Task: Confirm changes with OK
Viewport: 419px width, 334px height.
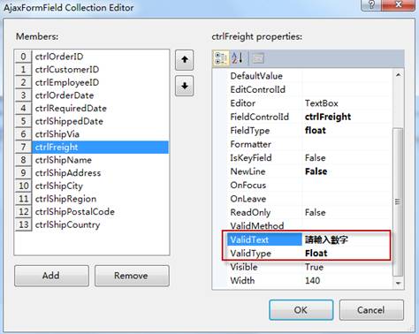Action: 301,310
